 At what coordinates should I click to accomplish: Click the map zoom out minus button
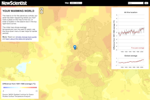pos(41,12)
